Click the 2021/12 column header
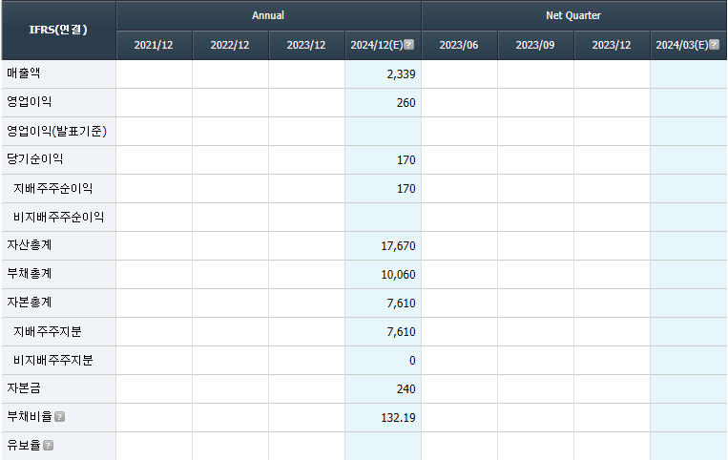Screen dimensions: 728x460 click(x=154, y=45)
